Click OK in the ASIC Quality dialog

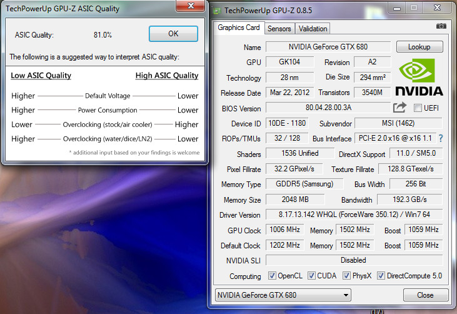[x=173, y=34]
